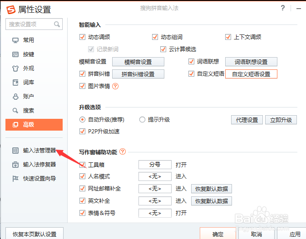Toggle the 动态调频 checkbox

point(82,37)
